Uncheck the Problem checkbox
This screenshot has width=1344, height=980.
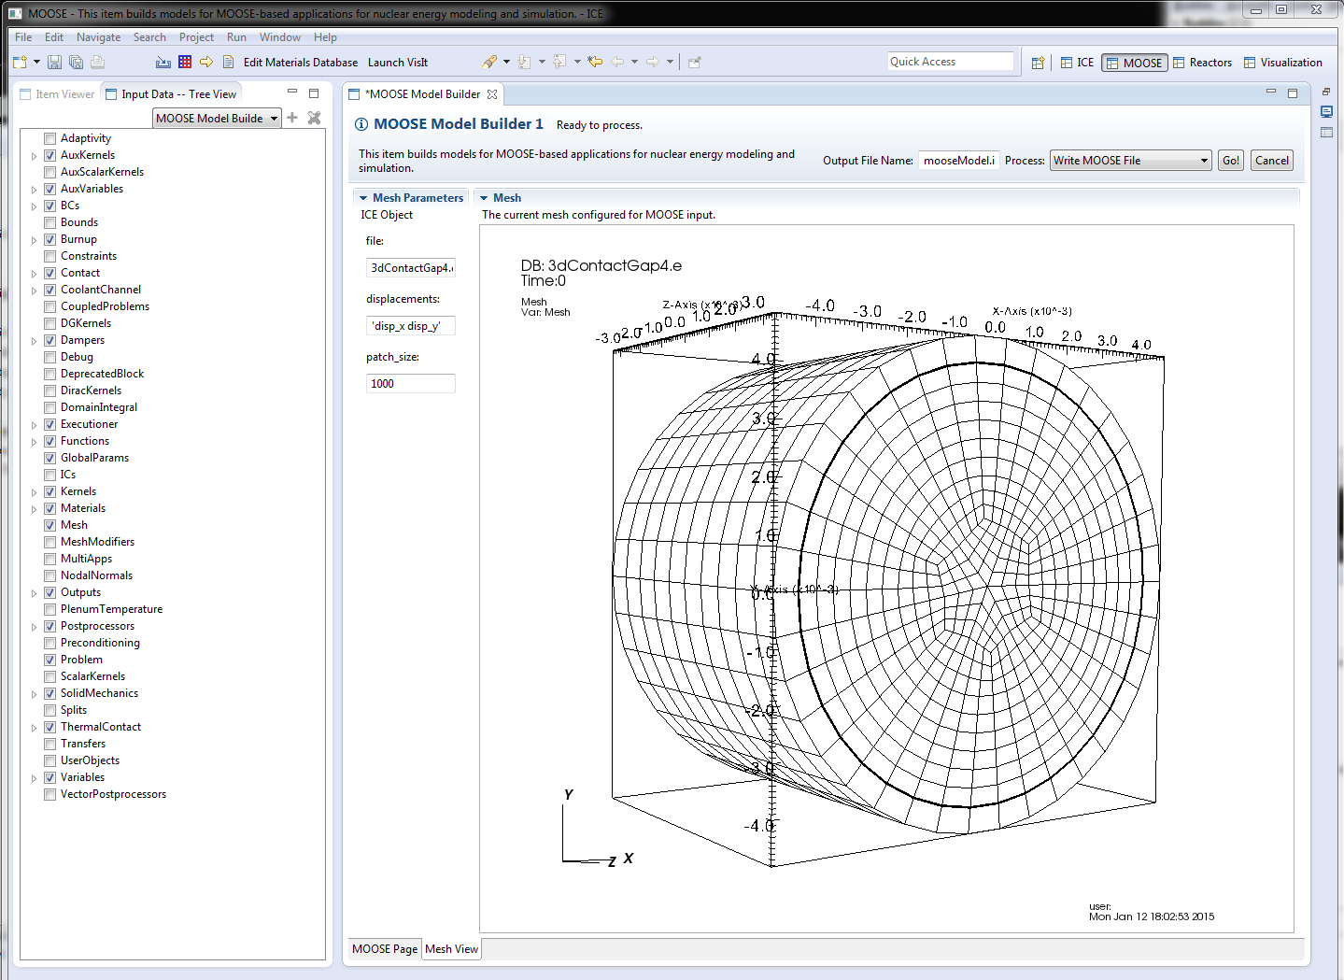coord(50,660)
